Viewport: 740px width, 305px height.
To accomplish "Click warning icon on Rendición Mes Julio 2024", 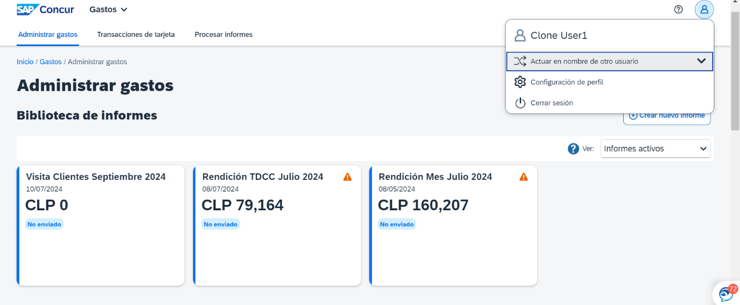I will pos(524,177).
